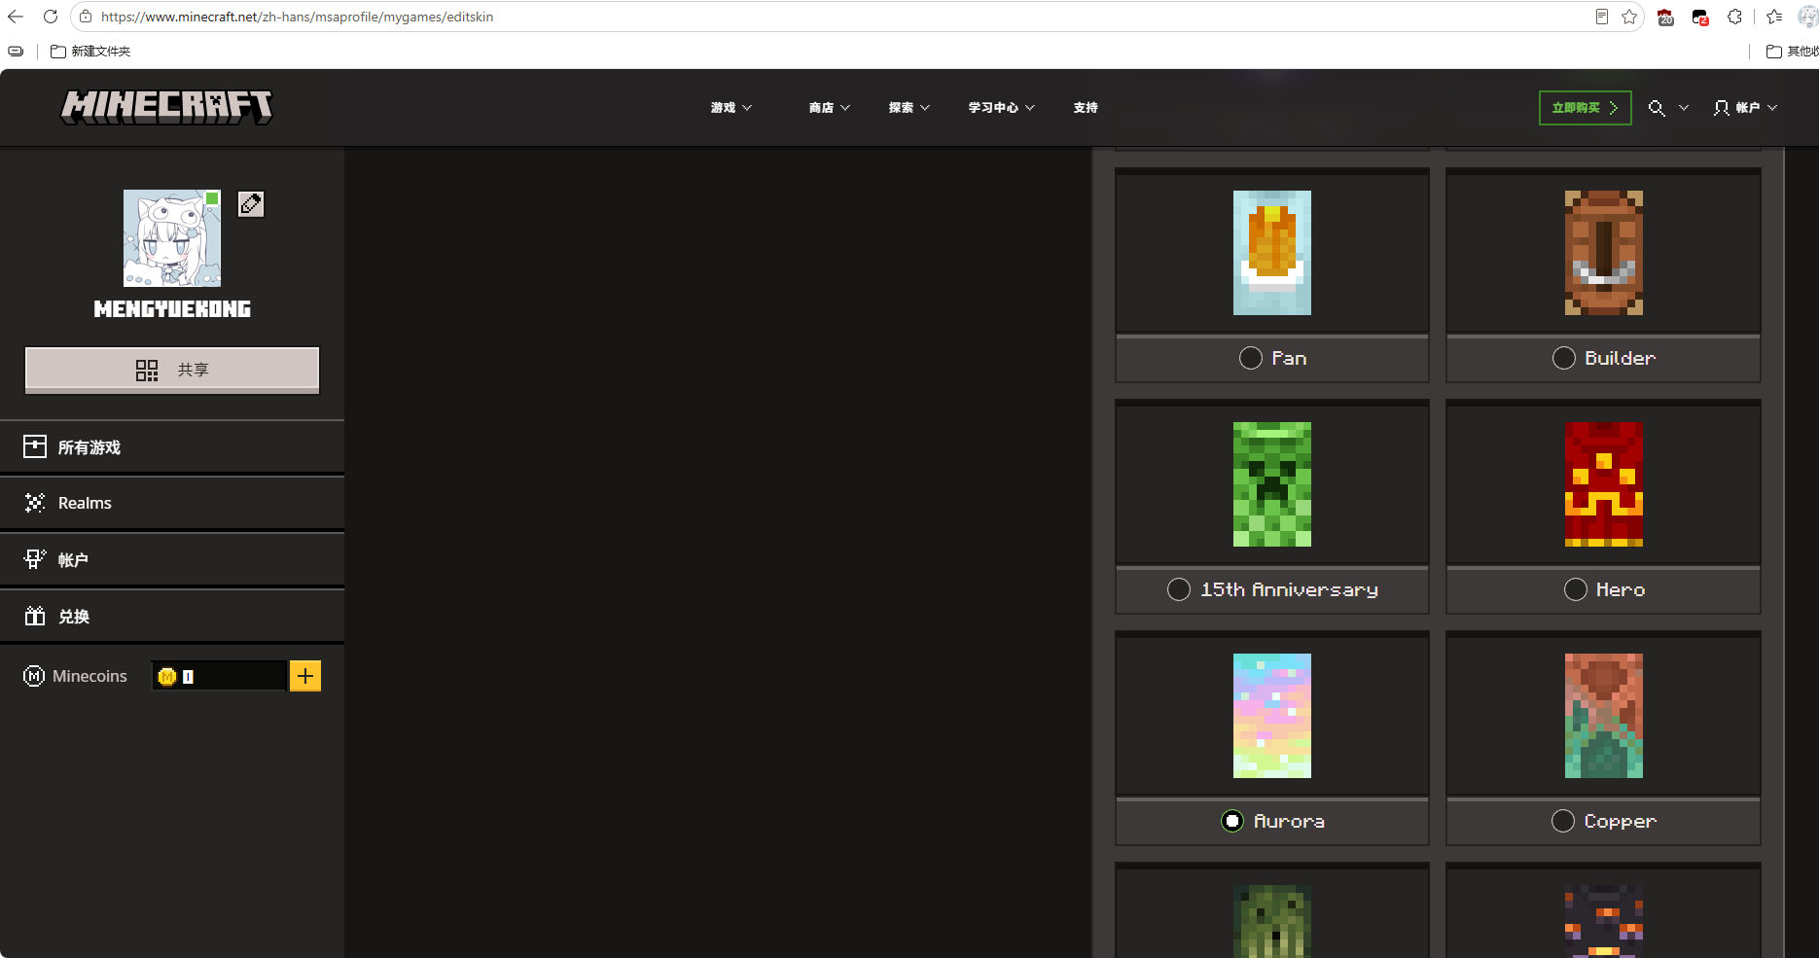
Task: Click the calendar extension icon
Action: pyautogui.click(x=1665, y=17)
